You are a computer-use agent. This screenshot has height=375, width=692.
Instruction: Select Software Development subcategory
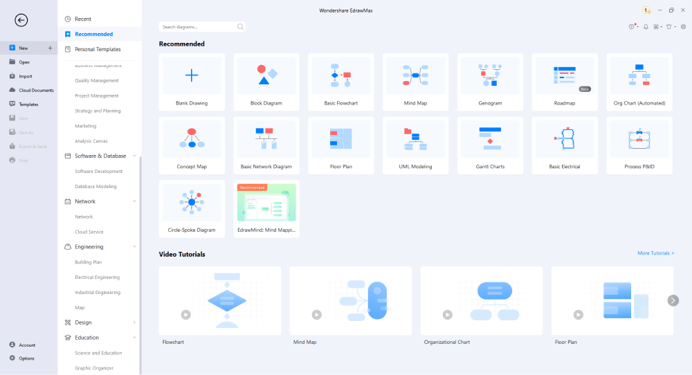coord(99,171)
